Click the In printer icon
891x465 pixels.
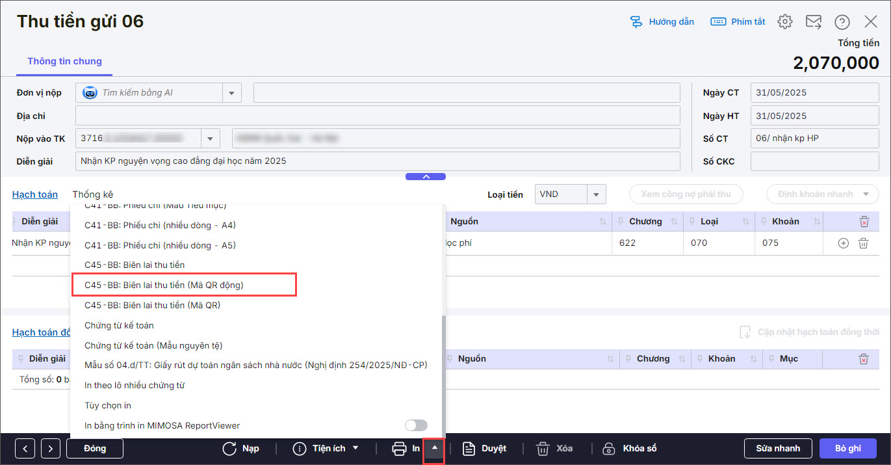(399, 448)
